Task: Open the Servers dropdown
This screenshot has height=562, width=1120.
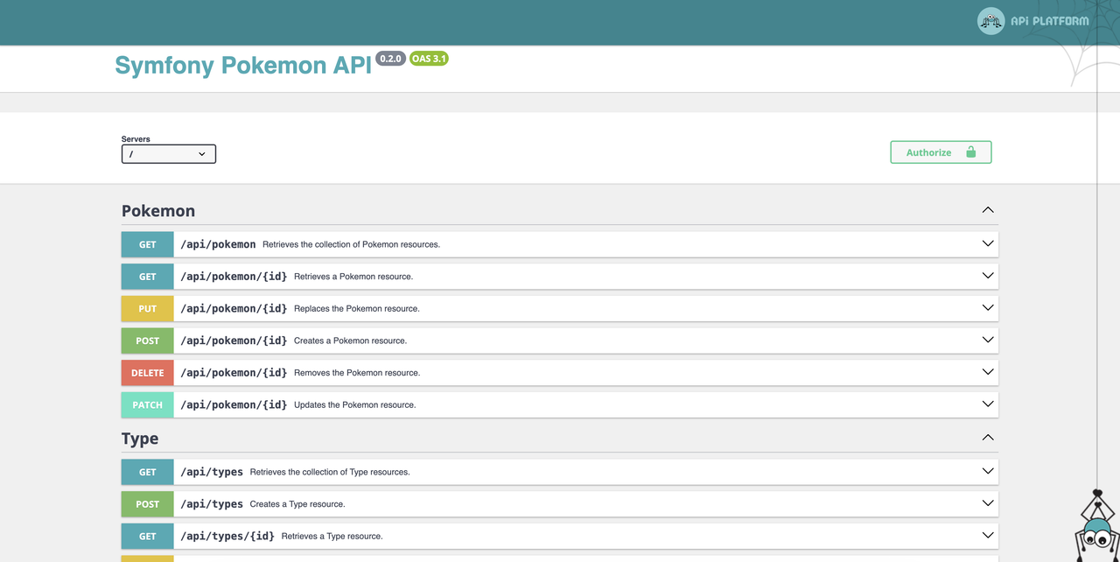Action: (169, 154)
